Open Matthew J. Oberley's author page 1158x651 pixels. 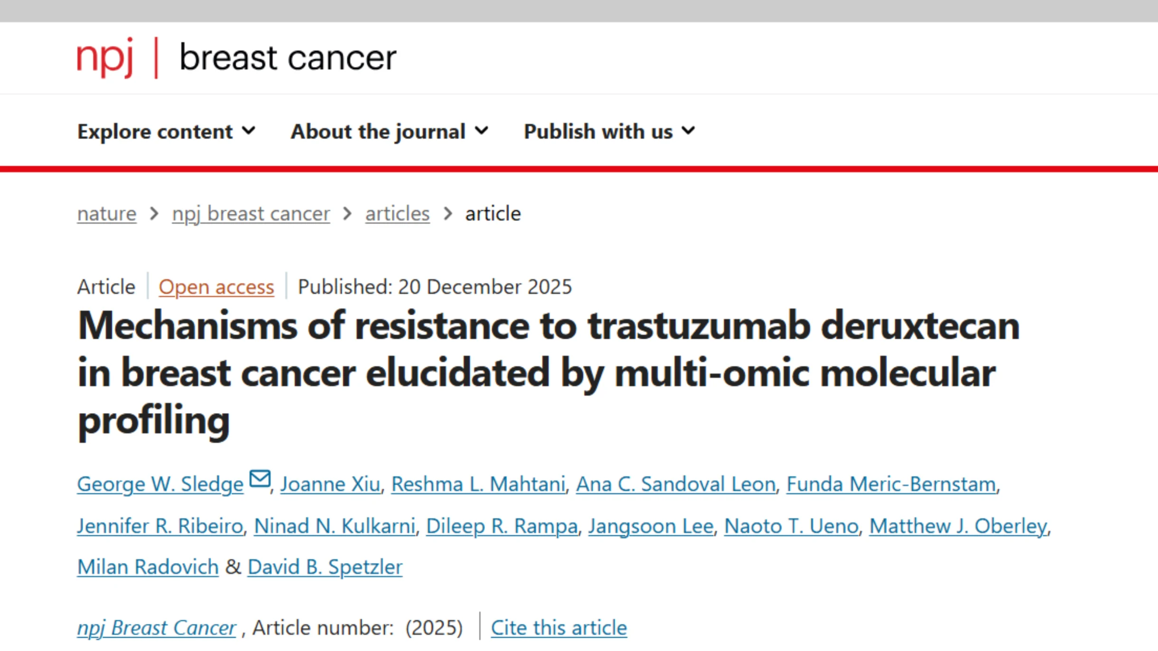click(959, 526)
